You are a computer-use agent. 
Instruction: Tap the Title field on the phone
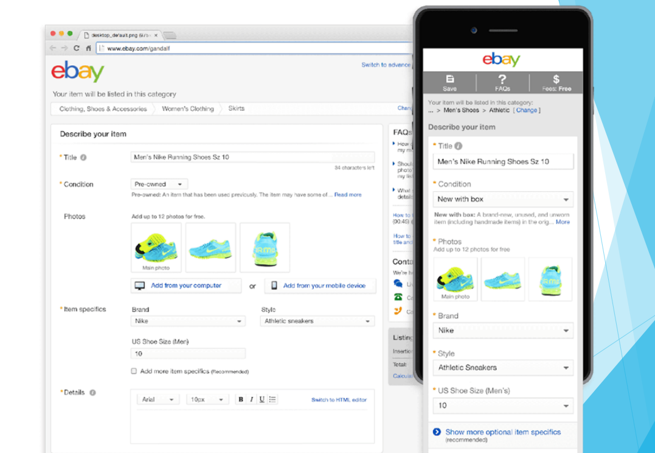click(503, 161)
